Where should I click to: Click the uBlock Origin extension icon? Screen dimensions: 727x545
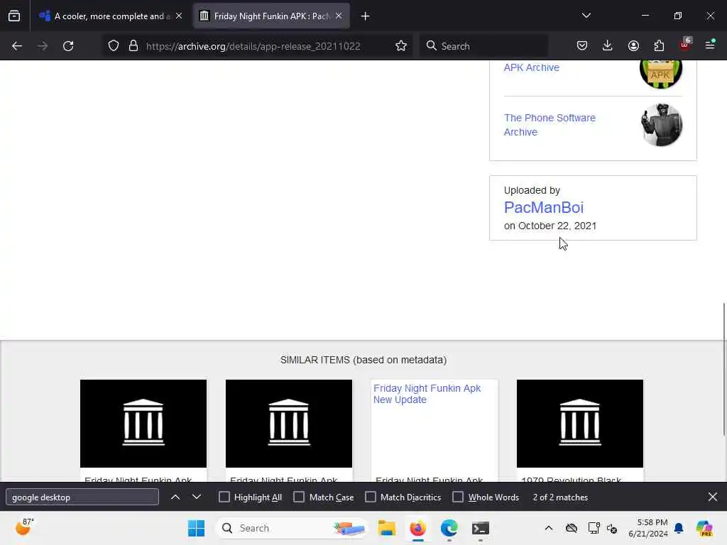[685, 45]
